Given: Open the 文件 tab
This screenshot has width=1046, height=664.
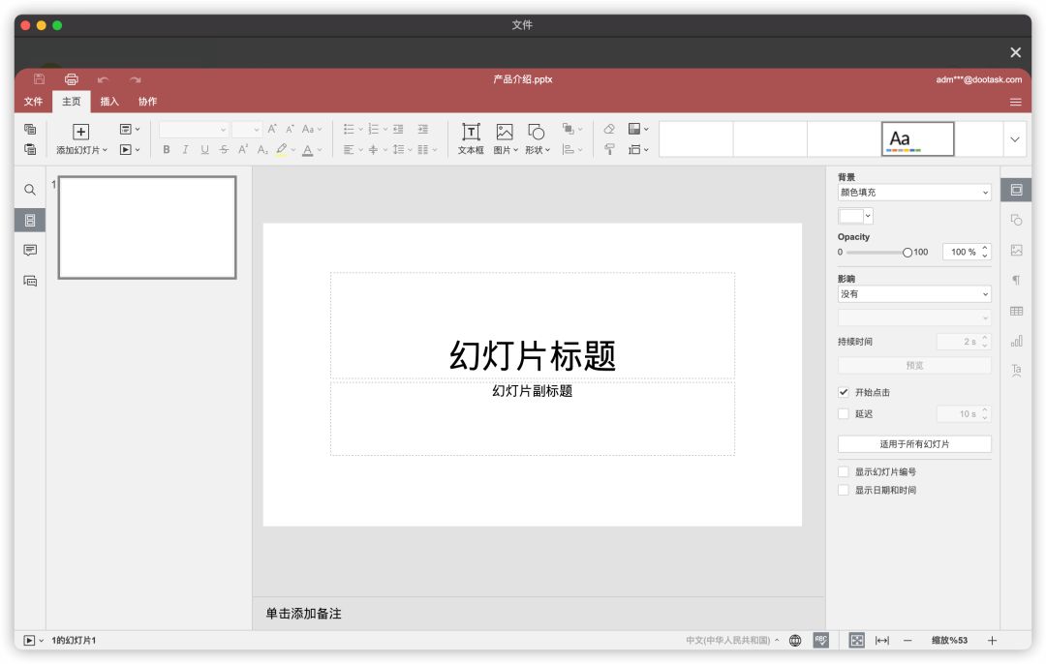Looking at the screenshot, I should point(33,102).
